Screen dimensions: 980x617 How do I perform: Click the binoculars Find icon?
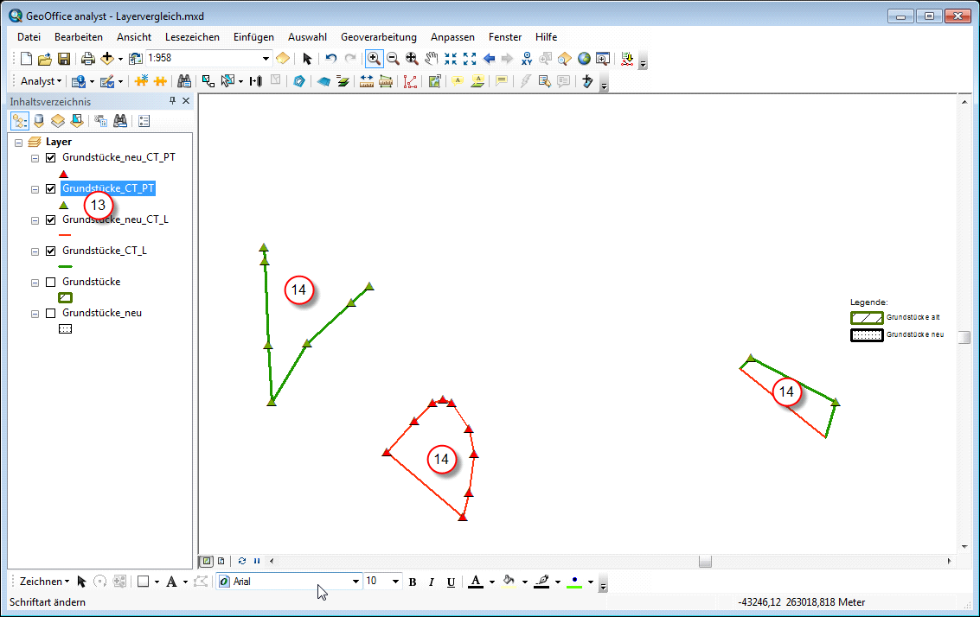coord(183,81)
